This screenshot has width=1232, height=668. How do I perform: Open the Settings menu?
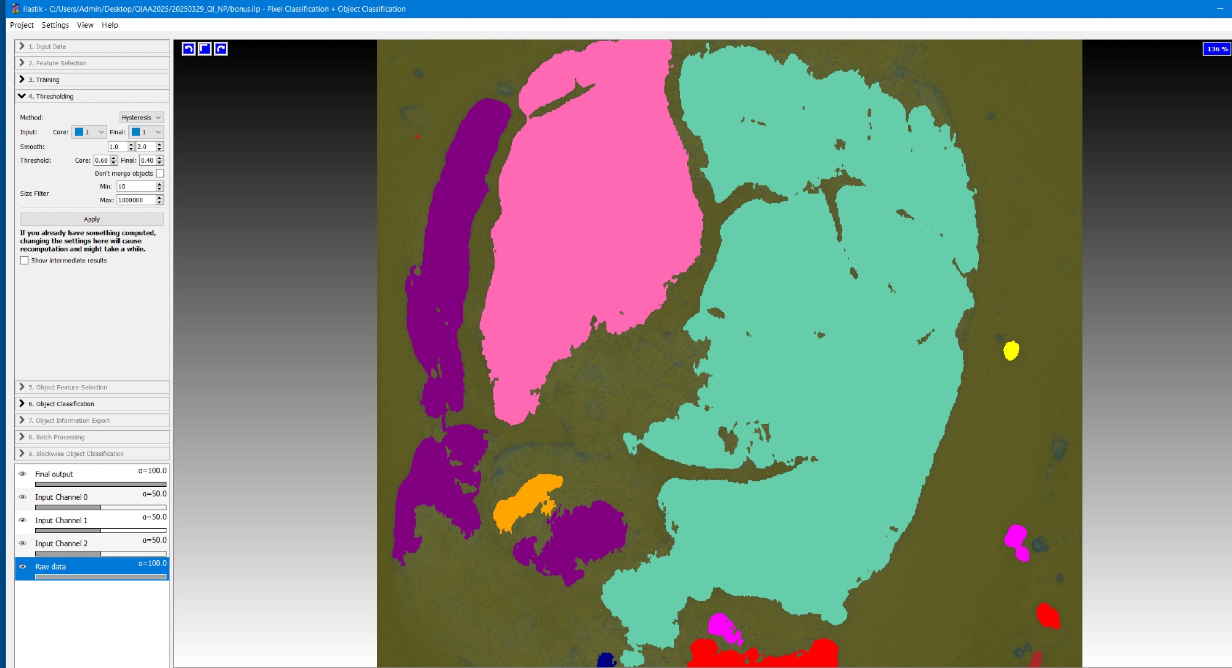coord(55,25)
